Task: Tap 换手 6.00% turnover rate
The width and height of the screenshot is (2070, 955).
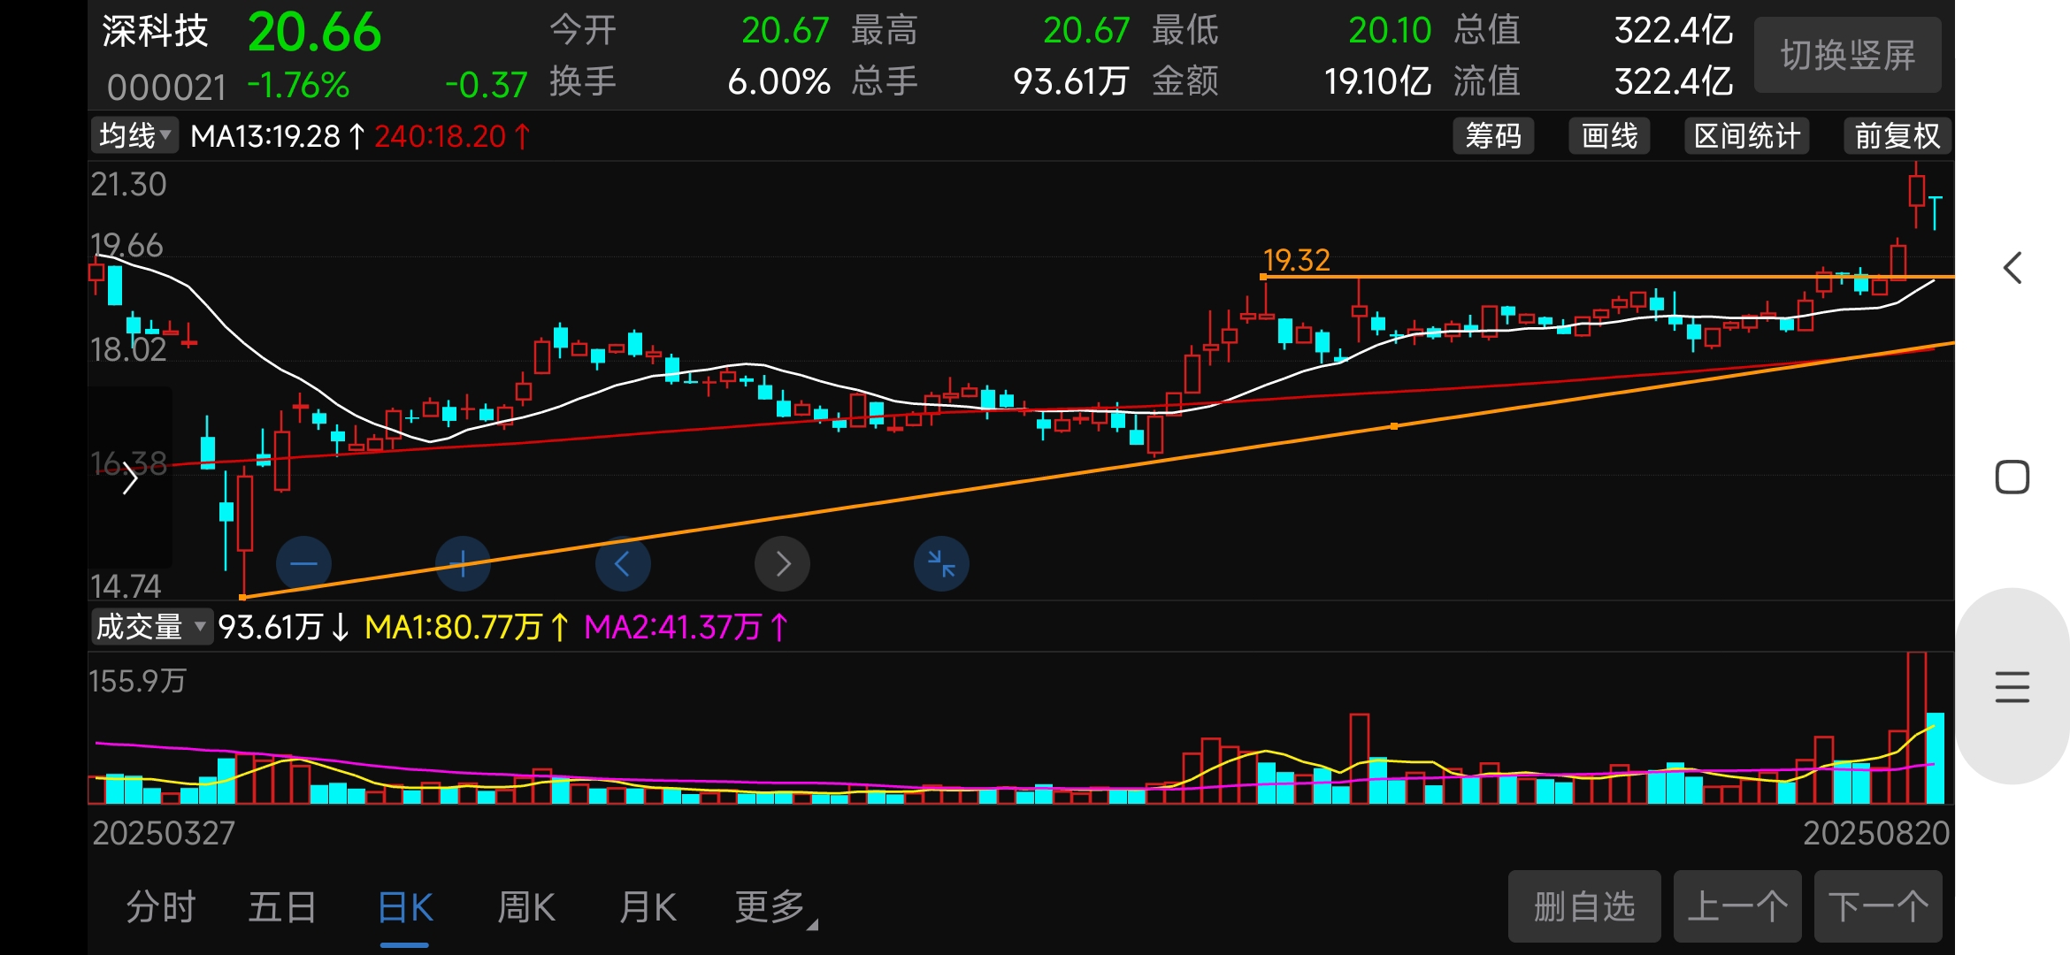Action: (690, 82)
